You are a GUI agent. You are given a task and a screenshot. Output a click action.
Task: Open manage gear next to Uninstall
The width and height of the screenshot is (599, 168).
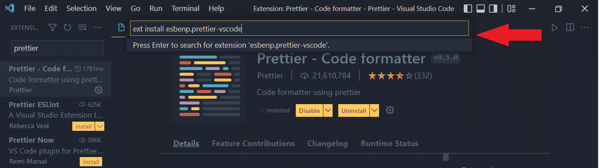point(390,110)
